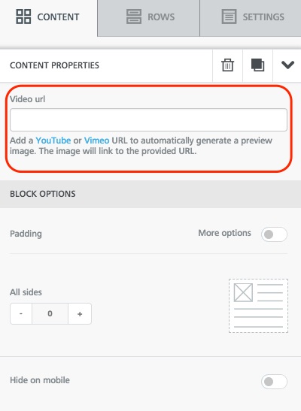Screen dimensions: 301x411
Task: Open the Vimeo link
Action: 96,141
